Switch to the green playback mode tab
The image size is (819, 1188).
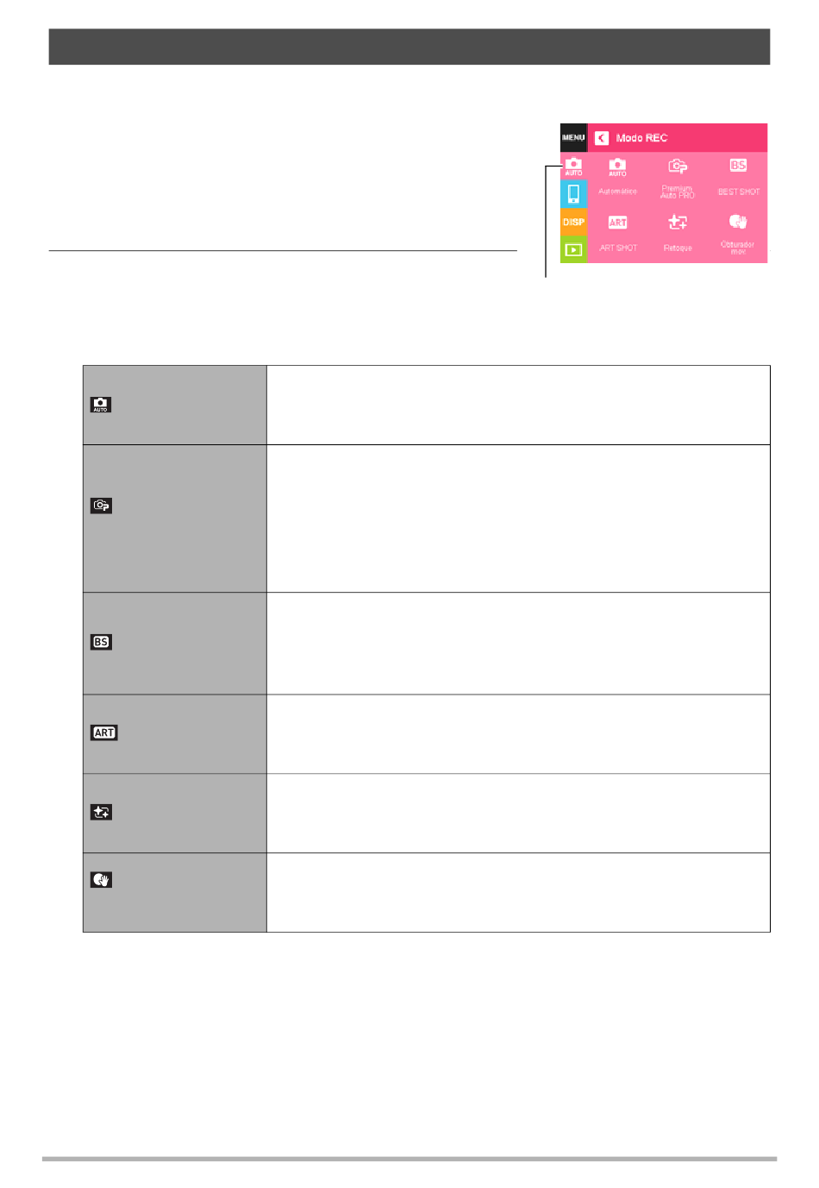point(573,249)
